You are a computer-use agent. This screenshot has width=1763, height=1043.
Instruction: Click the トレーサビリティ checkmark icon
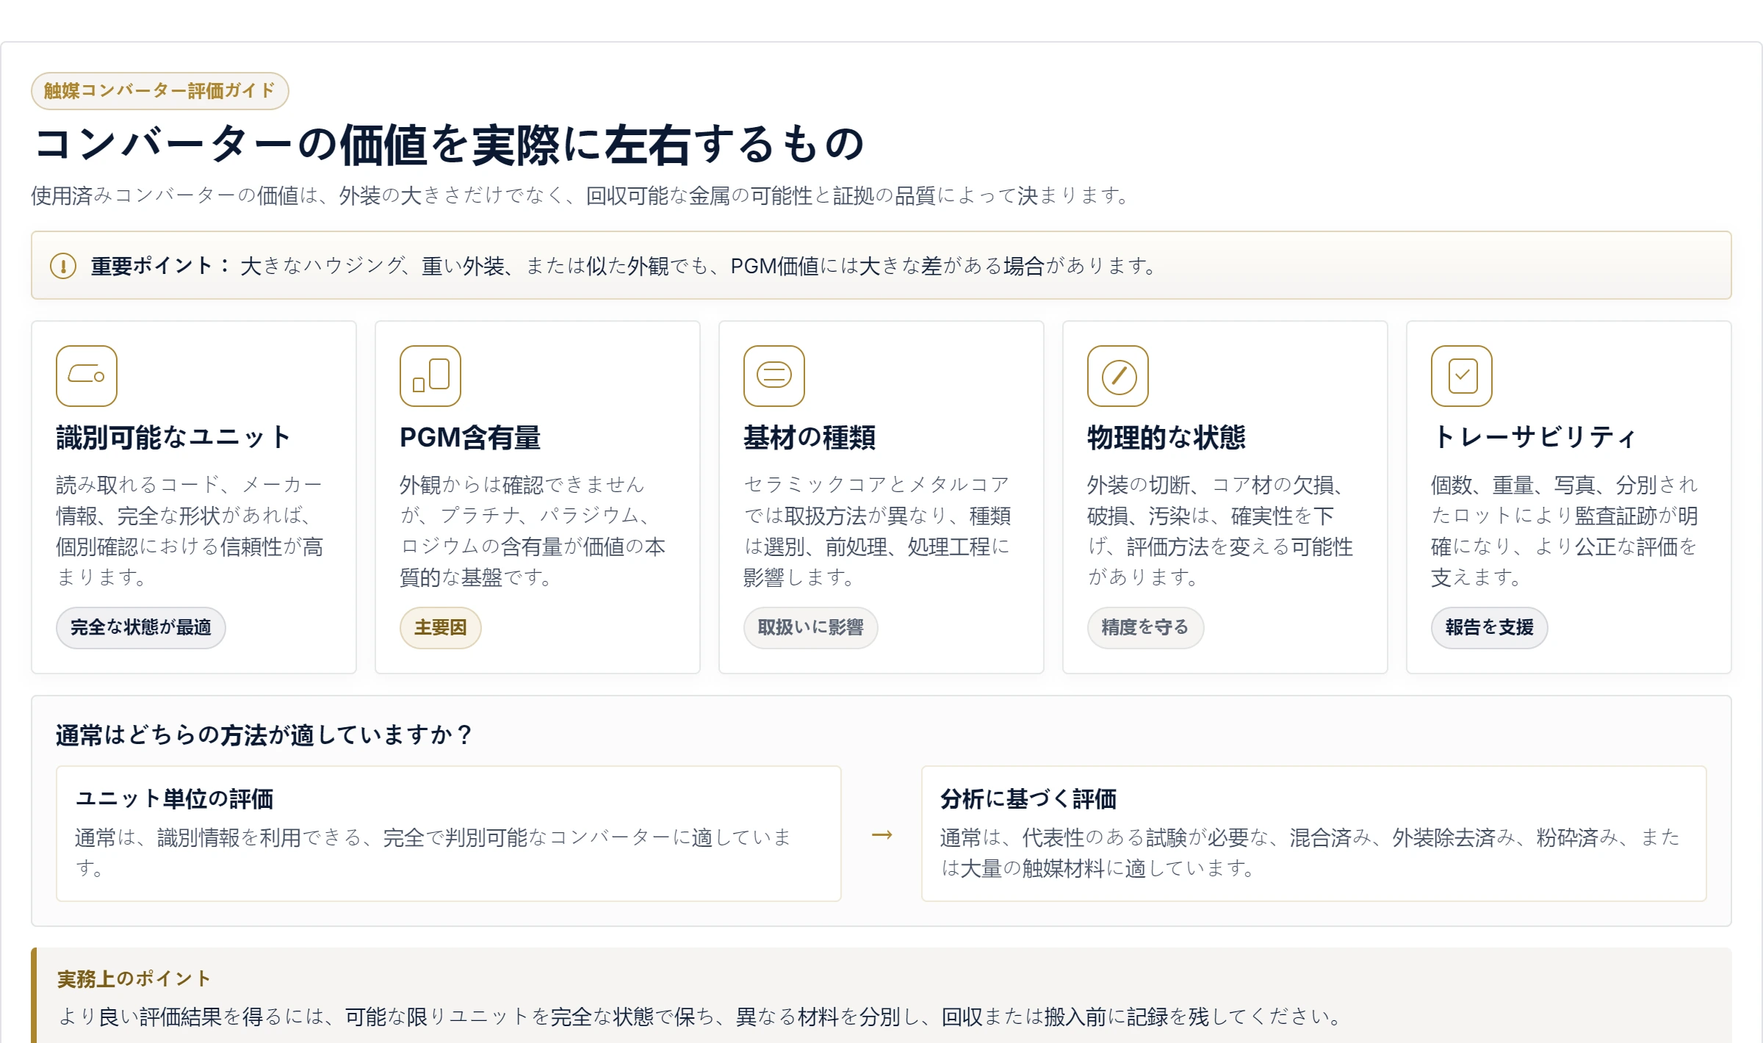tap(1462, 376)
